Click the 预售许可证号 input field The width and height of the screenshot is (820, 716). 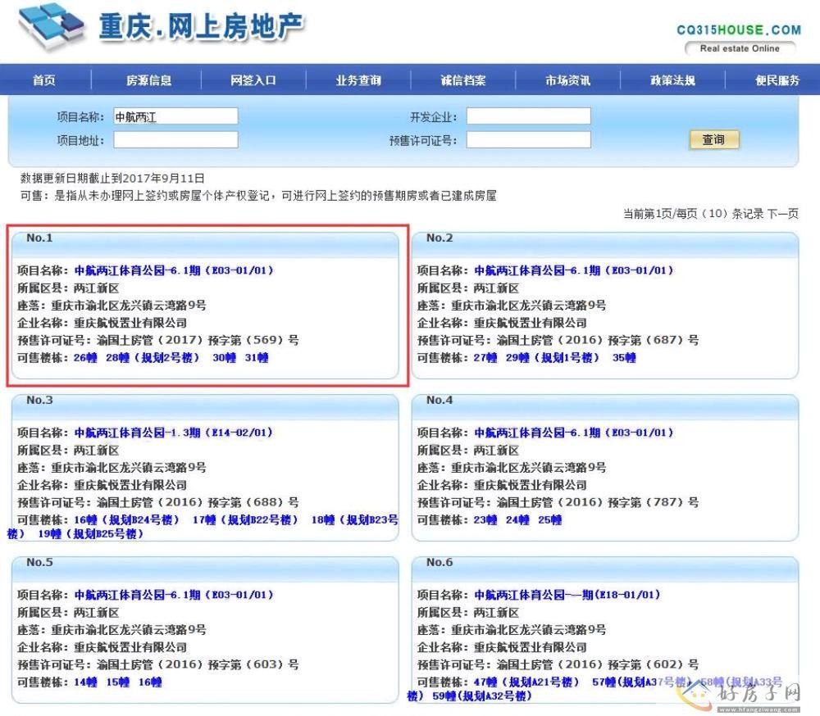click(x=529, y=139)
